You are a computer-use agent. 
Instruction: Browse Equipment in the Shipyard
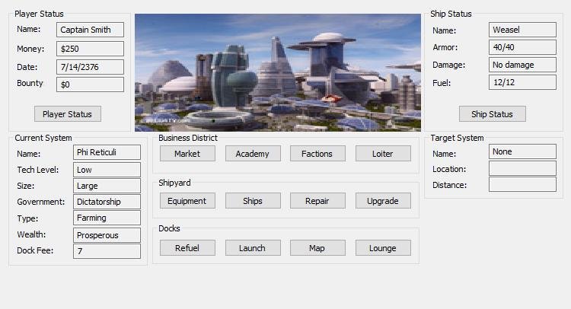(187, 201)
